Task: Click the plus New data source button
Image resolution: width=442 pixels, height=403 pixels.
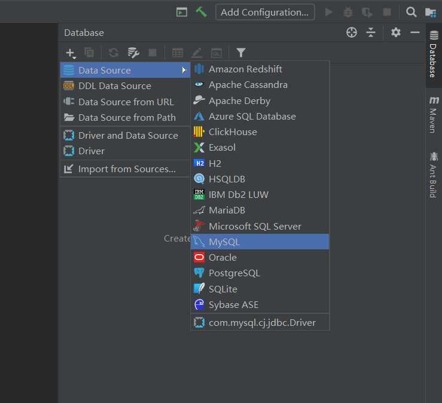Action: pyautogui.click(x=70, y=53)
